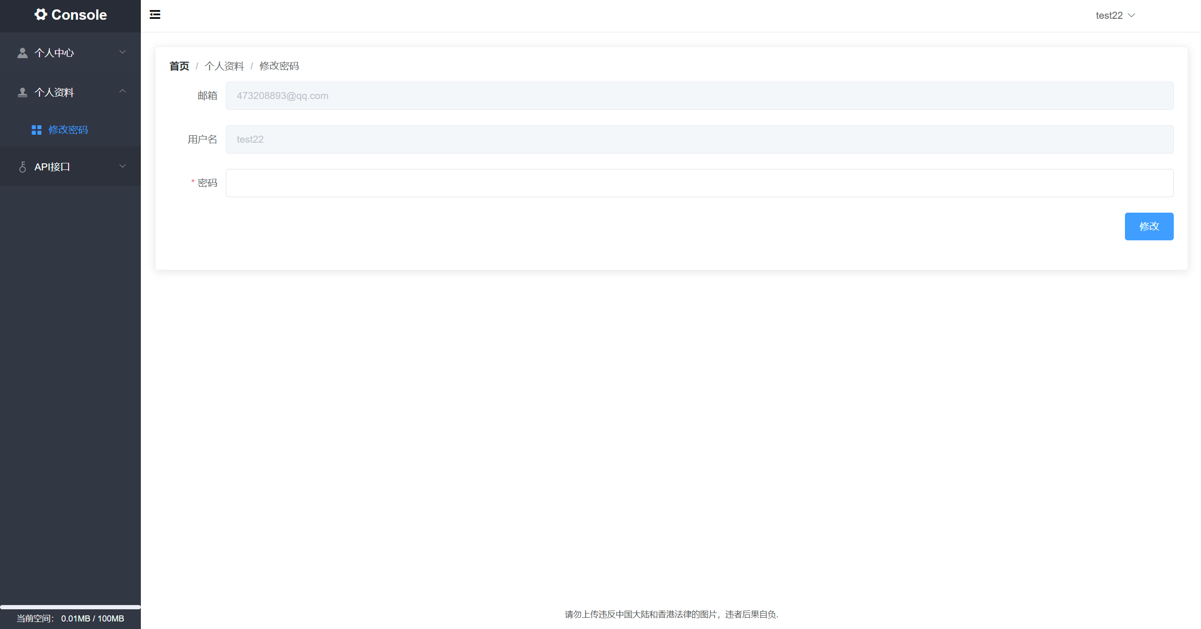Collapse the 个人资料 chevron
The image size is (1201, 629).
click(x=123, y=92)
